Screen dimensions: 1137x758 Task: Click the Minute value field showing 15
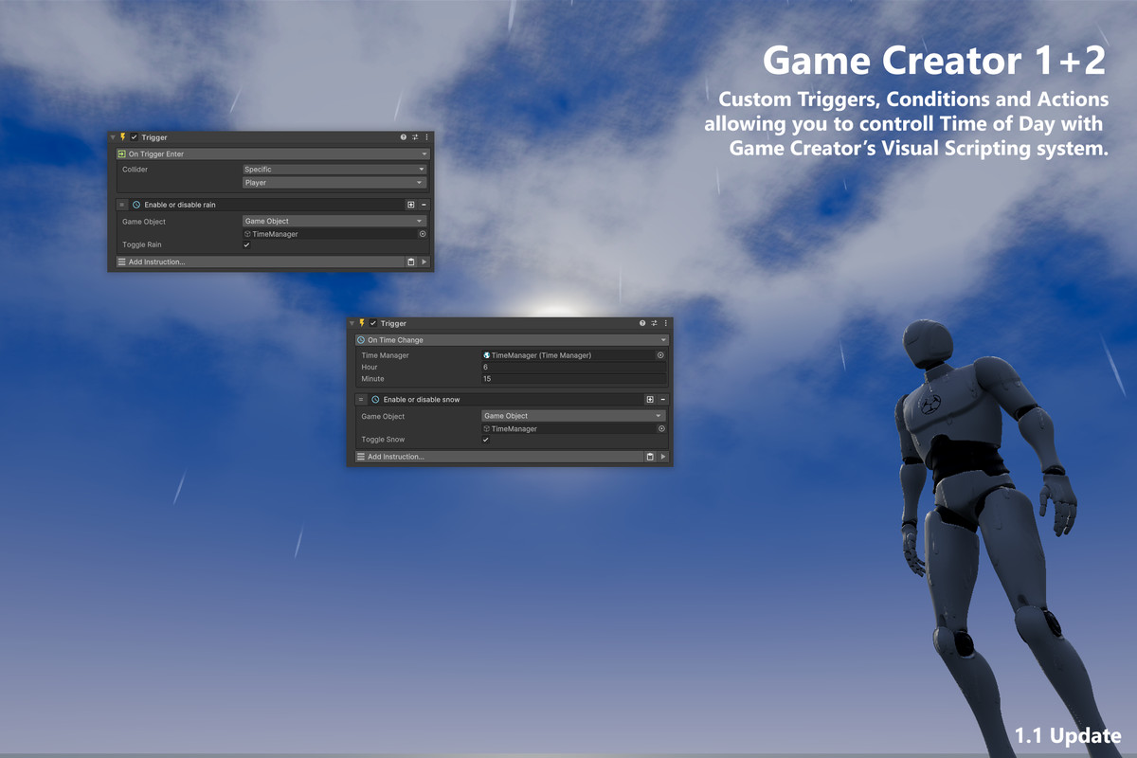pyautogui.click(x=573, y=379)
